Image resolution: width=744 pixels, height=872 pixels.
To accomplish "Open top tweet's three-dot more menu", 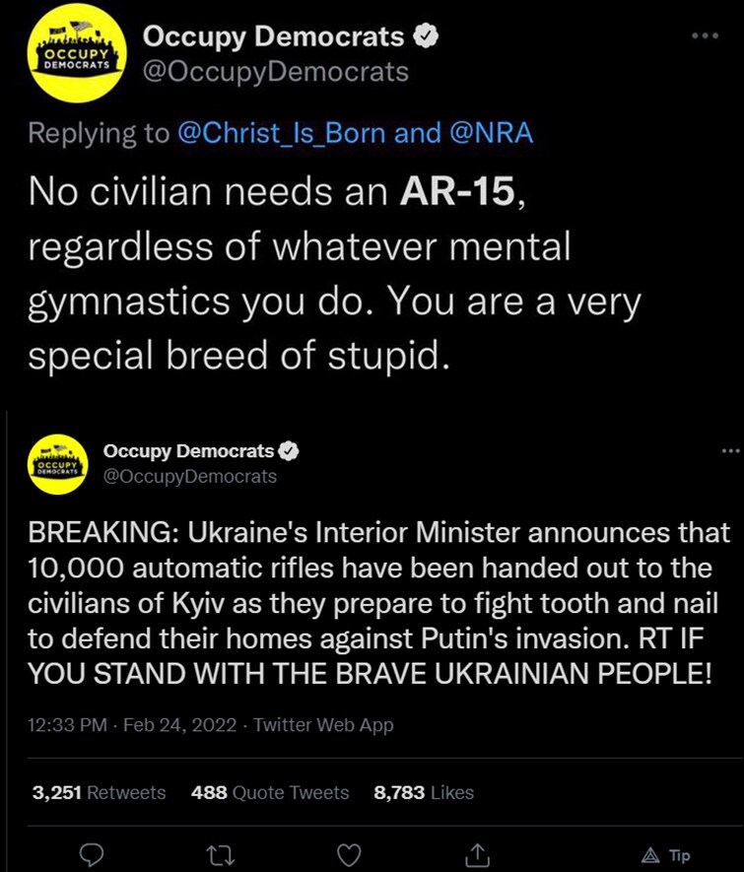I will click(706, 35).
